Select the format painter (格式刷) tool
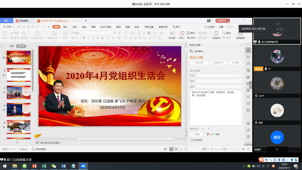 tap(24, 36)
